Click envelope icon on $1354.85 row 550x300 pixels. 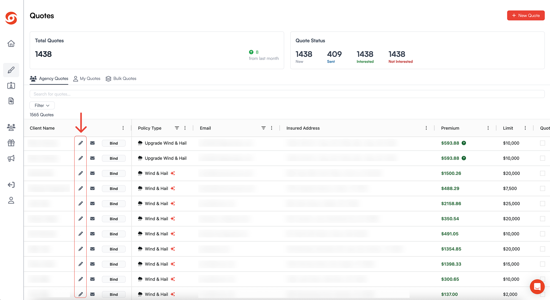pos(92,249)
